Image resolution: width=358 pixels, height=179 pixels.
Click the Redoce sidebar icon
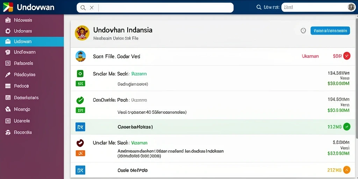8,86
